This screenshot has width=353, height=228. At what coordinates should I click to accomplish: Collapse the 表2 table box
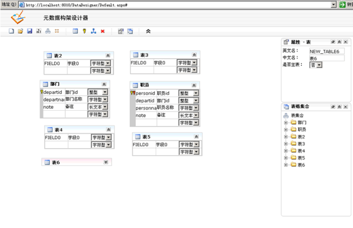108,55
